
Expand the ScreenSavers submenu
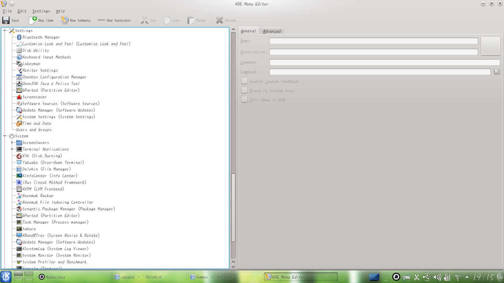pyautogui.click(x=12, y=143)
